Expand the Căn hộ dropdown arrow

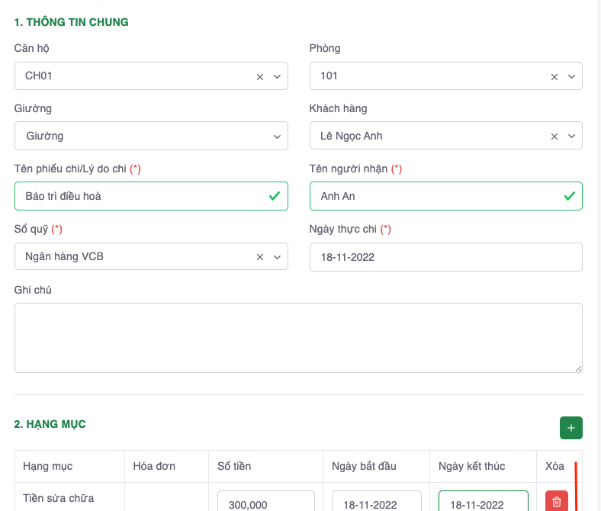tap(277, 77)
